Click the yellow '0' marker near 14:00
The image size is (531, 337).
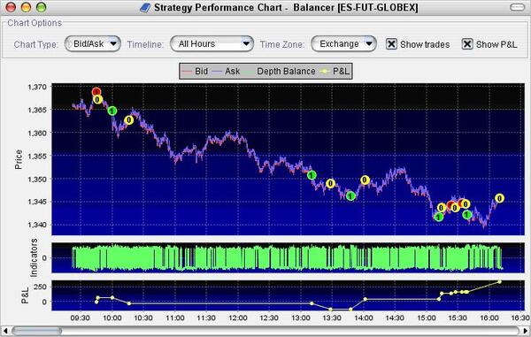click(x=365, y=180)
